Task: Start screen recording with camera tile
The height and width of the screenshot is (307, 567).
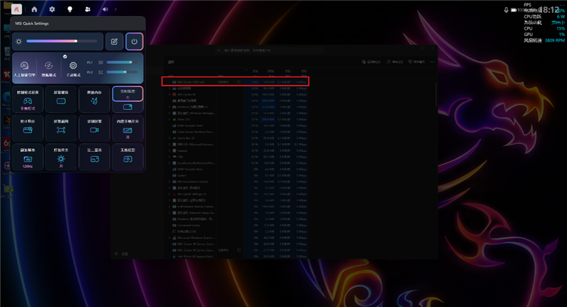Action: click(94, 128)
